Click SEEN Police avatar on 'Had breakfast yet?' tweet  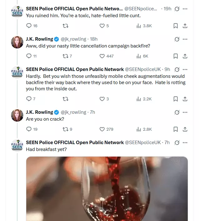coord(17,146)
